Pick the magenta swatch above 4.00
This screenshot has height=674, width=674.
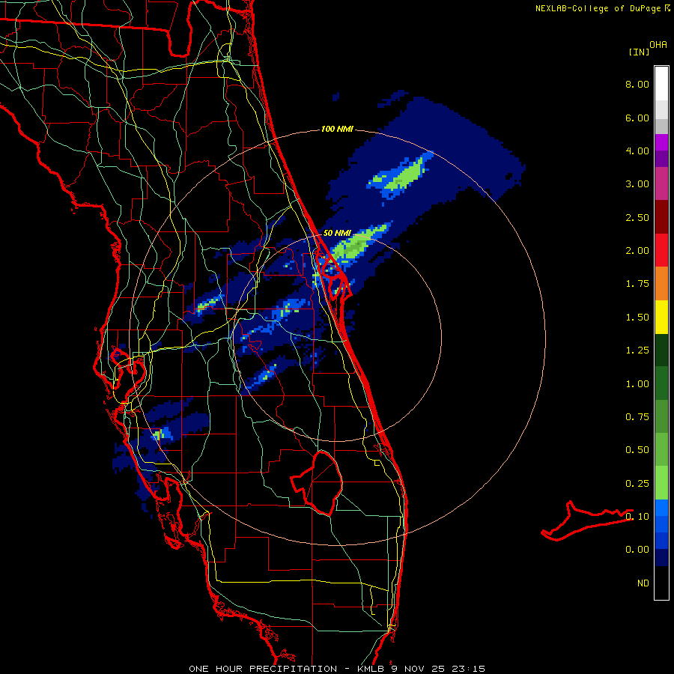coord(661,142)
